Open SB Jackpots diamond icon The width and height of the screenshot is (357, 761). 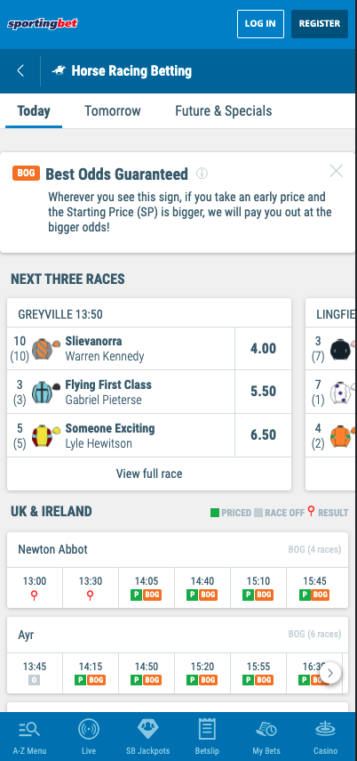pos(147,728)
